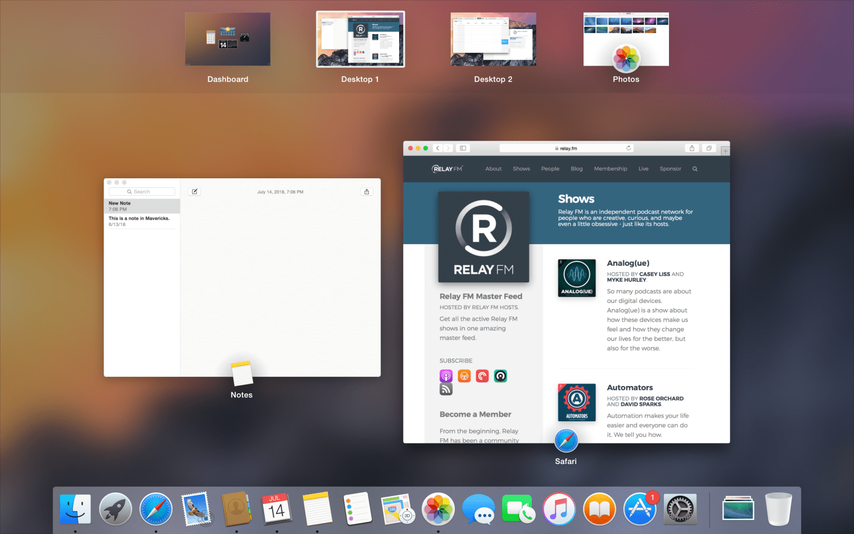Switch to the Photos full-screen space
The height and width of the screenshot is (534, 854).
[x=626, y=39]
